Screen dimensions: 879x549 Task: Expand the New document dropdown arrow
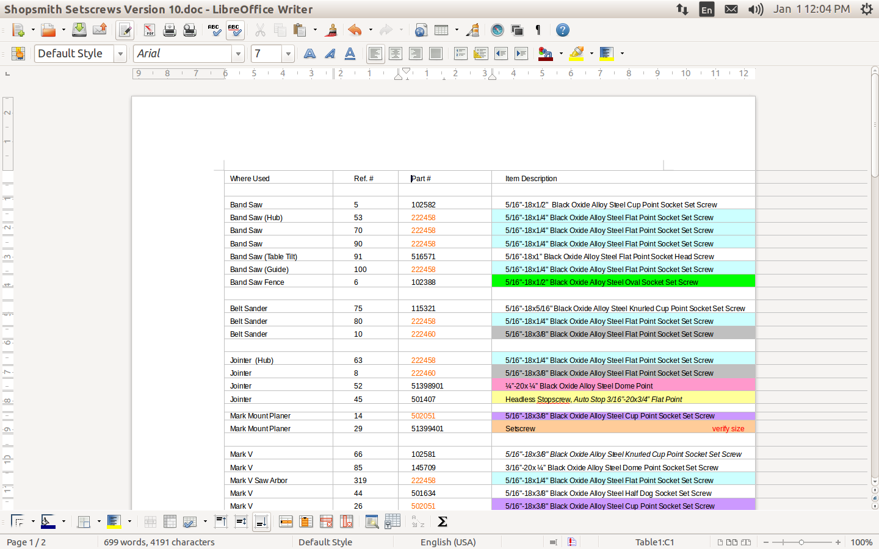(x=33, y=30)
